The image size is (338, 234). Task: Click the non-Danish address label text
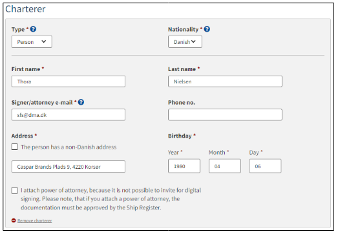pyautogui.click(x=69, y=147)
